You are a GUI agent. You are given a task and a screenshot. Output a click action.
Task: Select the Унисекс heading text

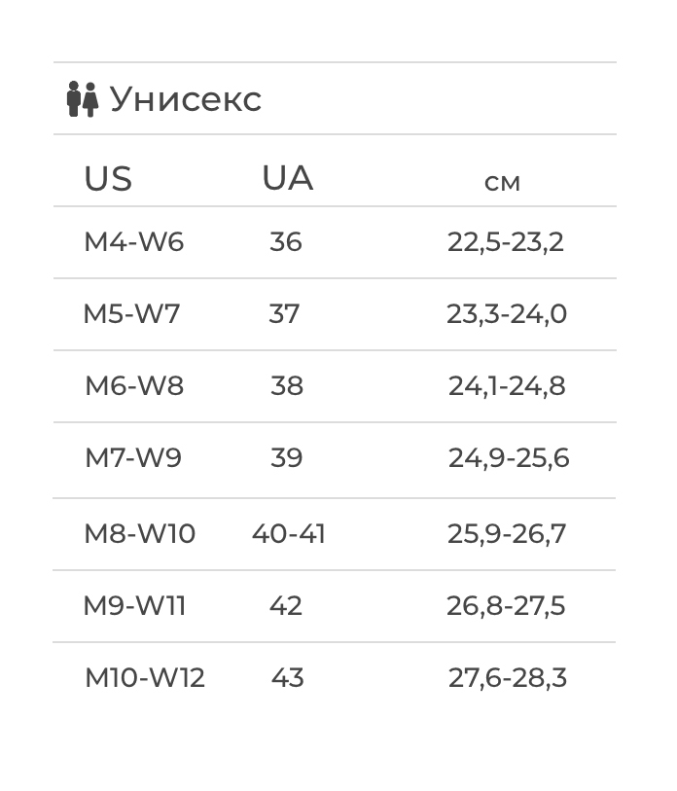(186, 99)
